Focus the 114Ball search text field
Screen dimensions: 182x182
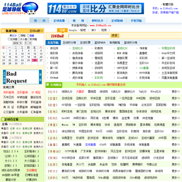[89, 36]
